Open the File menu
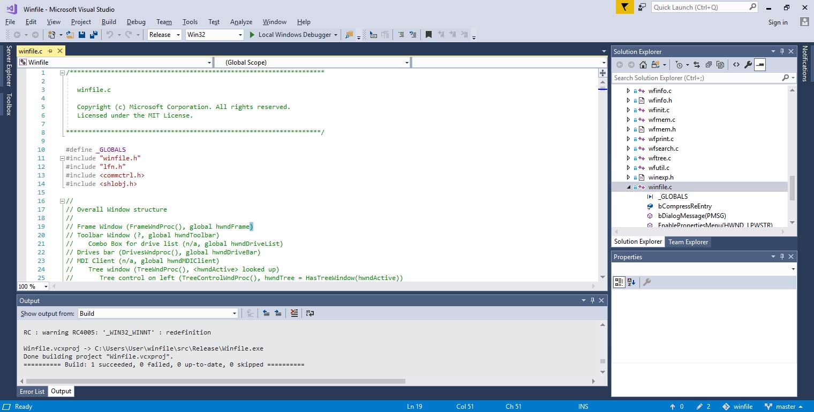This screenshot has width=814, height=412. 10,22
